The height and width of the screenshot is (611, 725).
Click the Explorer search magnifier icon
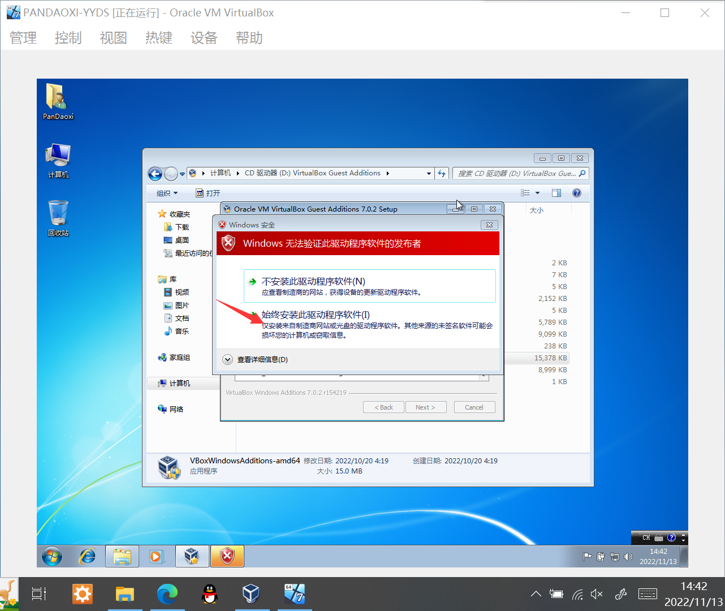click(582, 173)
